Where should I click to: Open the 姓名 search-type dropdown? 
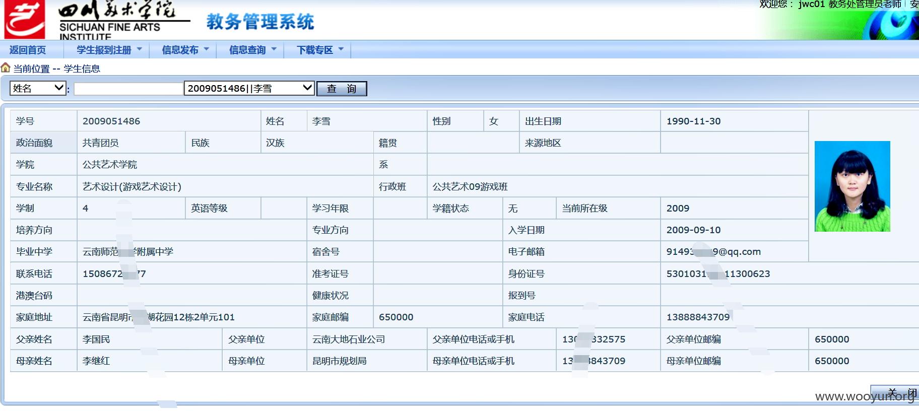coord(38,88)
